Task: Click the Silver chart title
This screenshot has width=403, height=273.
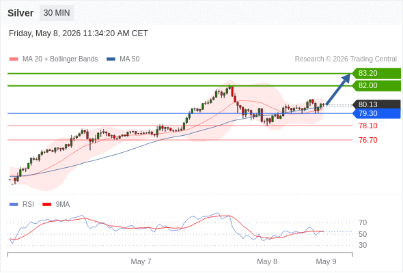Action: click(20, 13)
